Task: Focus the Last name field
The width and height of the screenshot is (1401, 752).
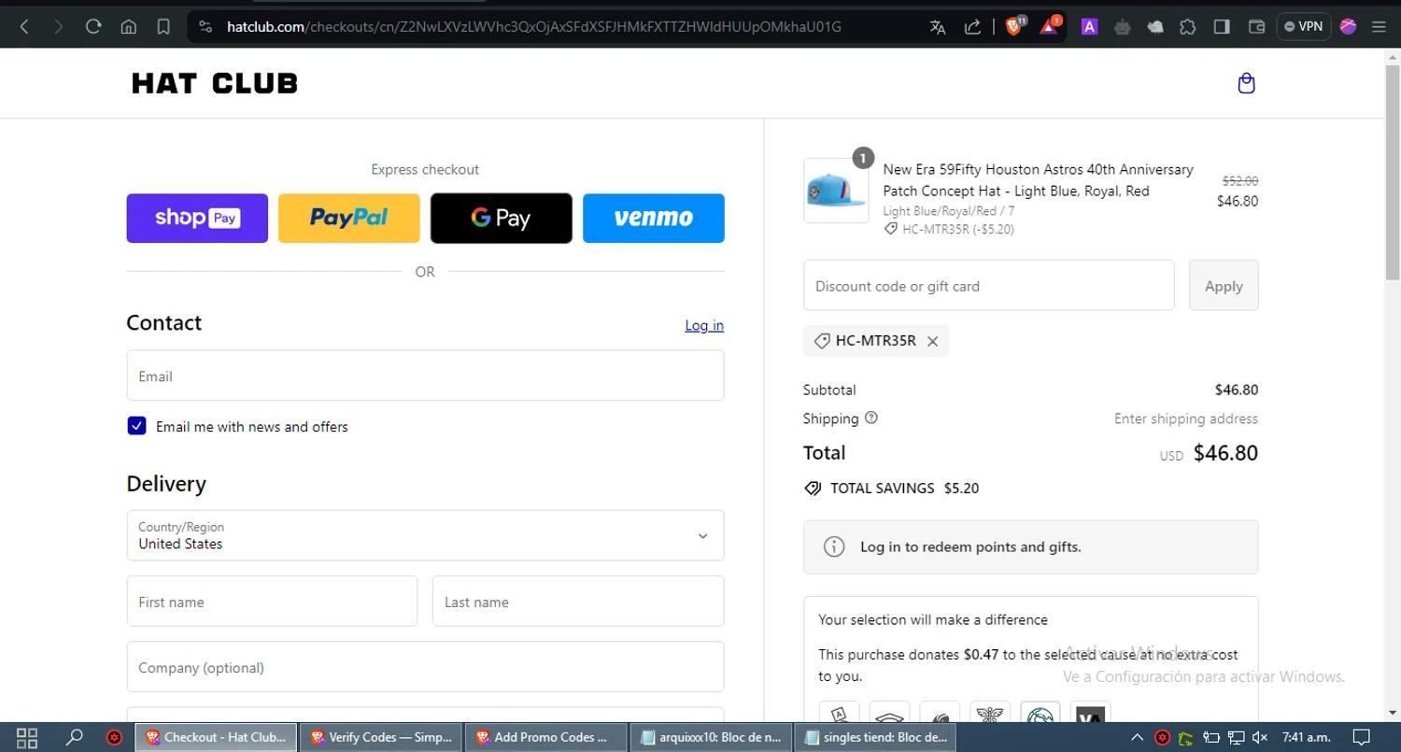Action: point(578,601)
